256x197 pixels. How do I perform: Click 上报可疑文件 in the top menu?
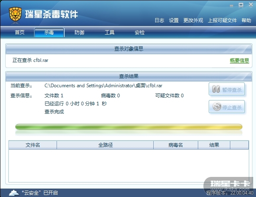click(x=222, y=21)
